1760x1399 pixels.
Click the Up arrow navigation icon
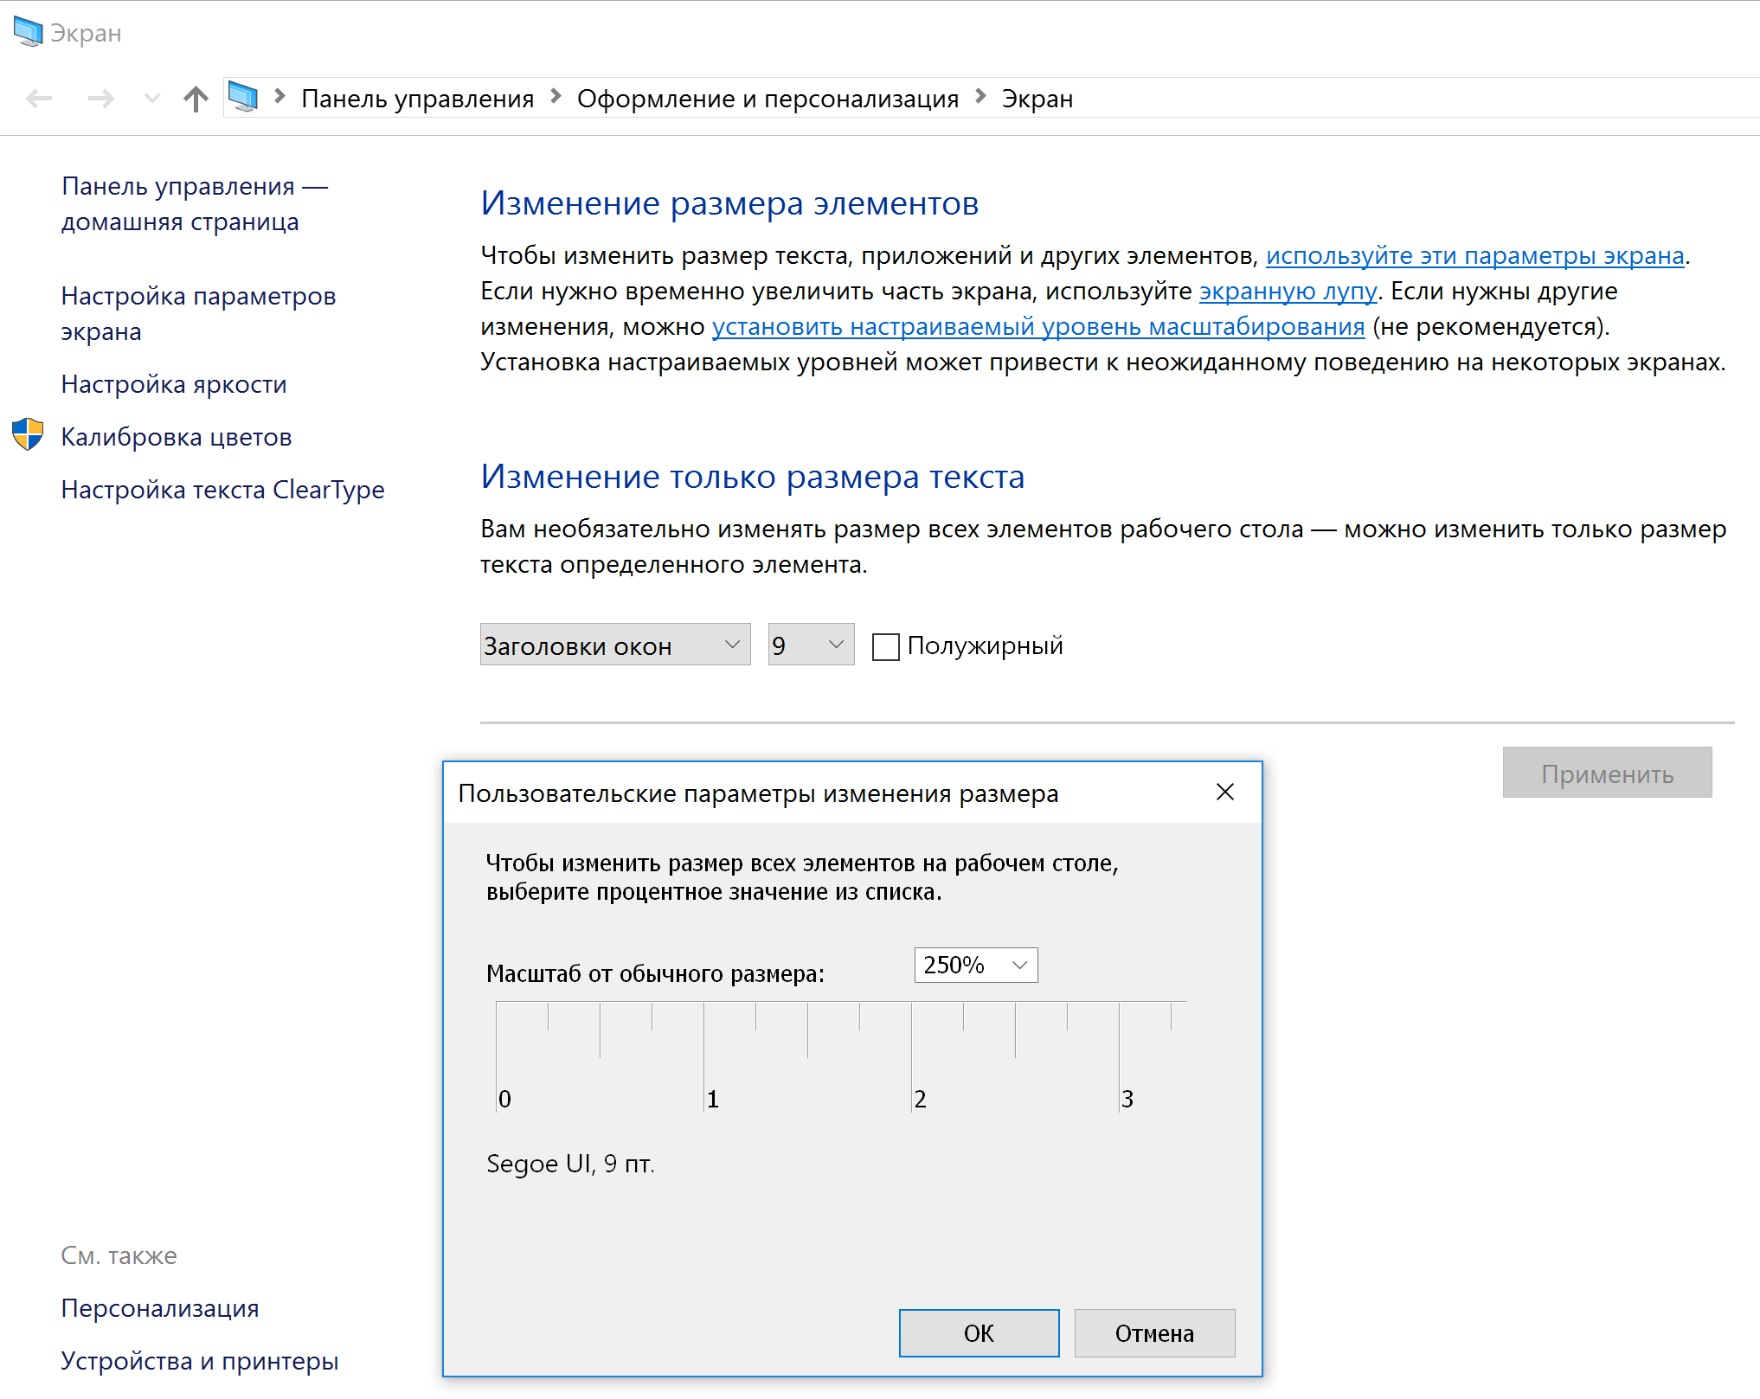point(196,99)
